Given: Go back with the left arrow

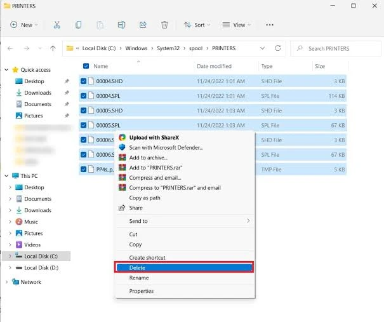Looking at the screenshot, I should click(x=10, y=48).
